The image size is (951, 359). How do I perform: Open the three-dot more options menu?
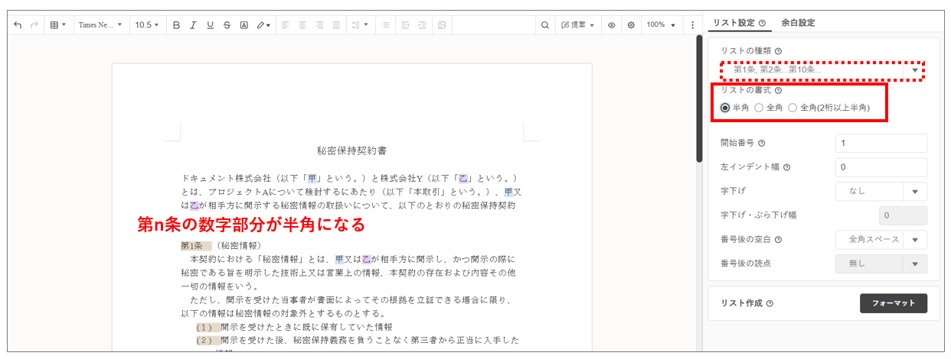693,25
